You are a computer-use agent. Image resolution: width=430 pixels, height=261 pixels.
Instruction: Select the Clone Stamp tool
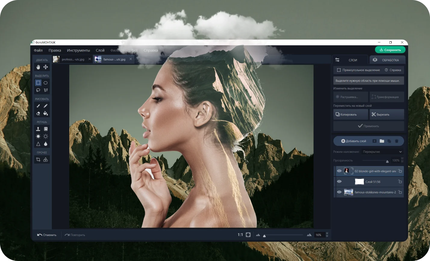tap(38, 129)
